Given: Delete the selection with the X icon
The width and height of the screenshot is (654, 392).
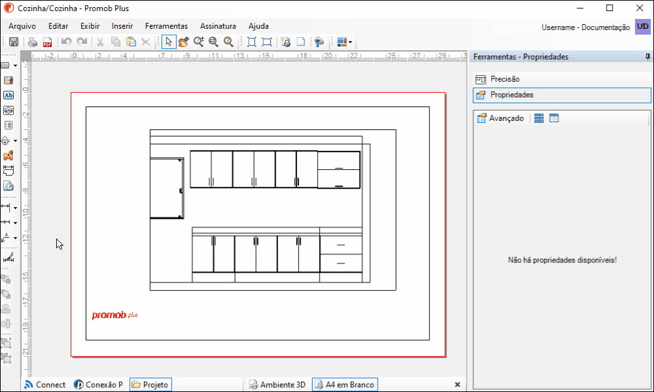Looking at the screenshot, I should (x=146, y=42).
